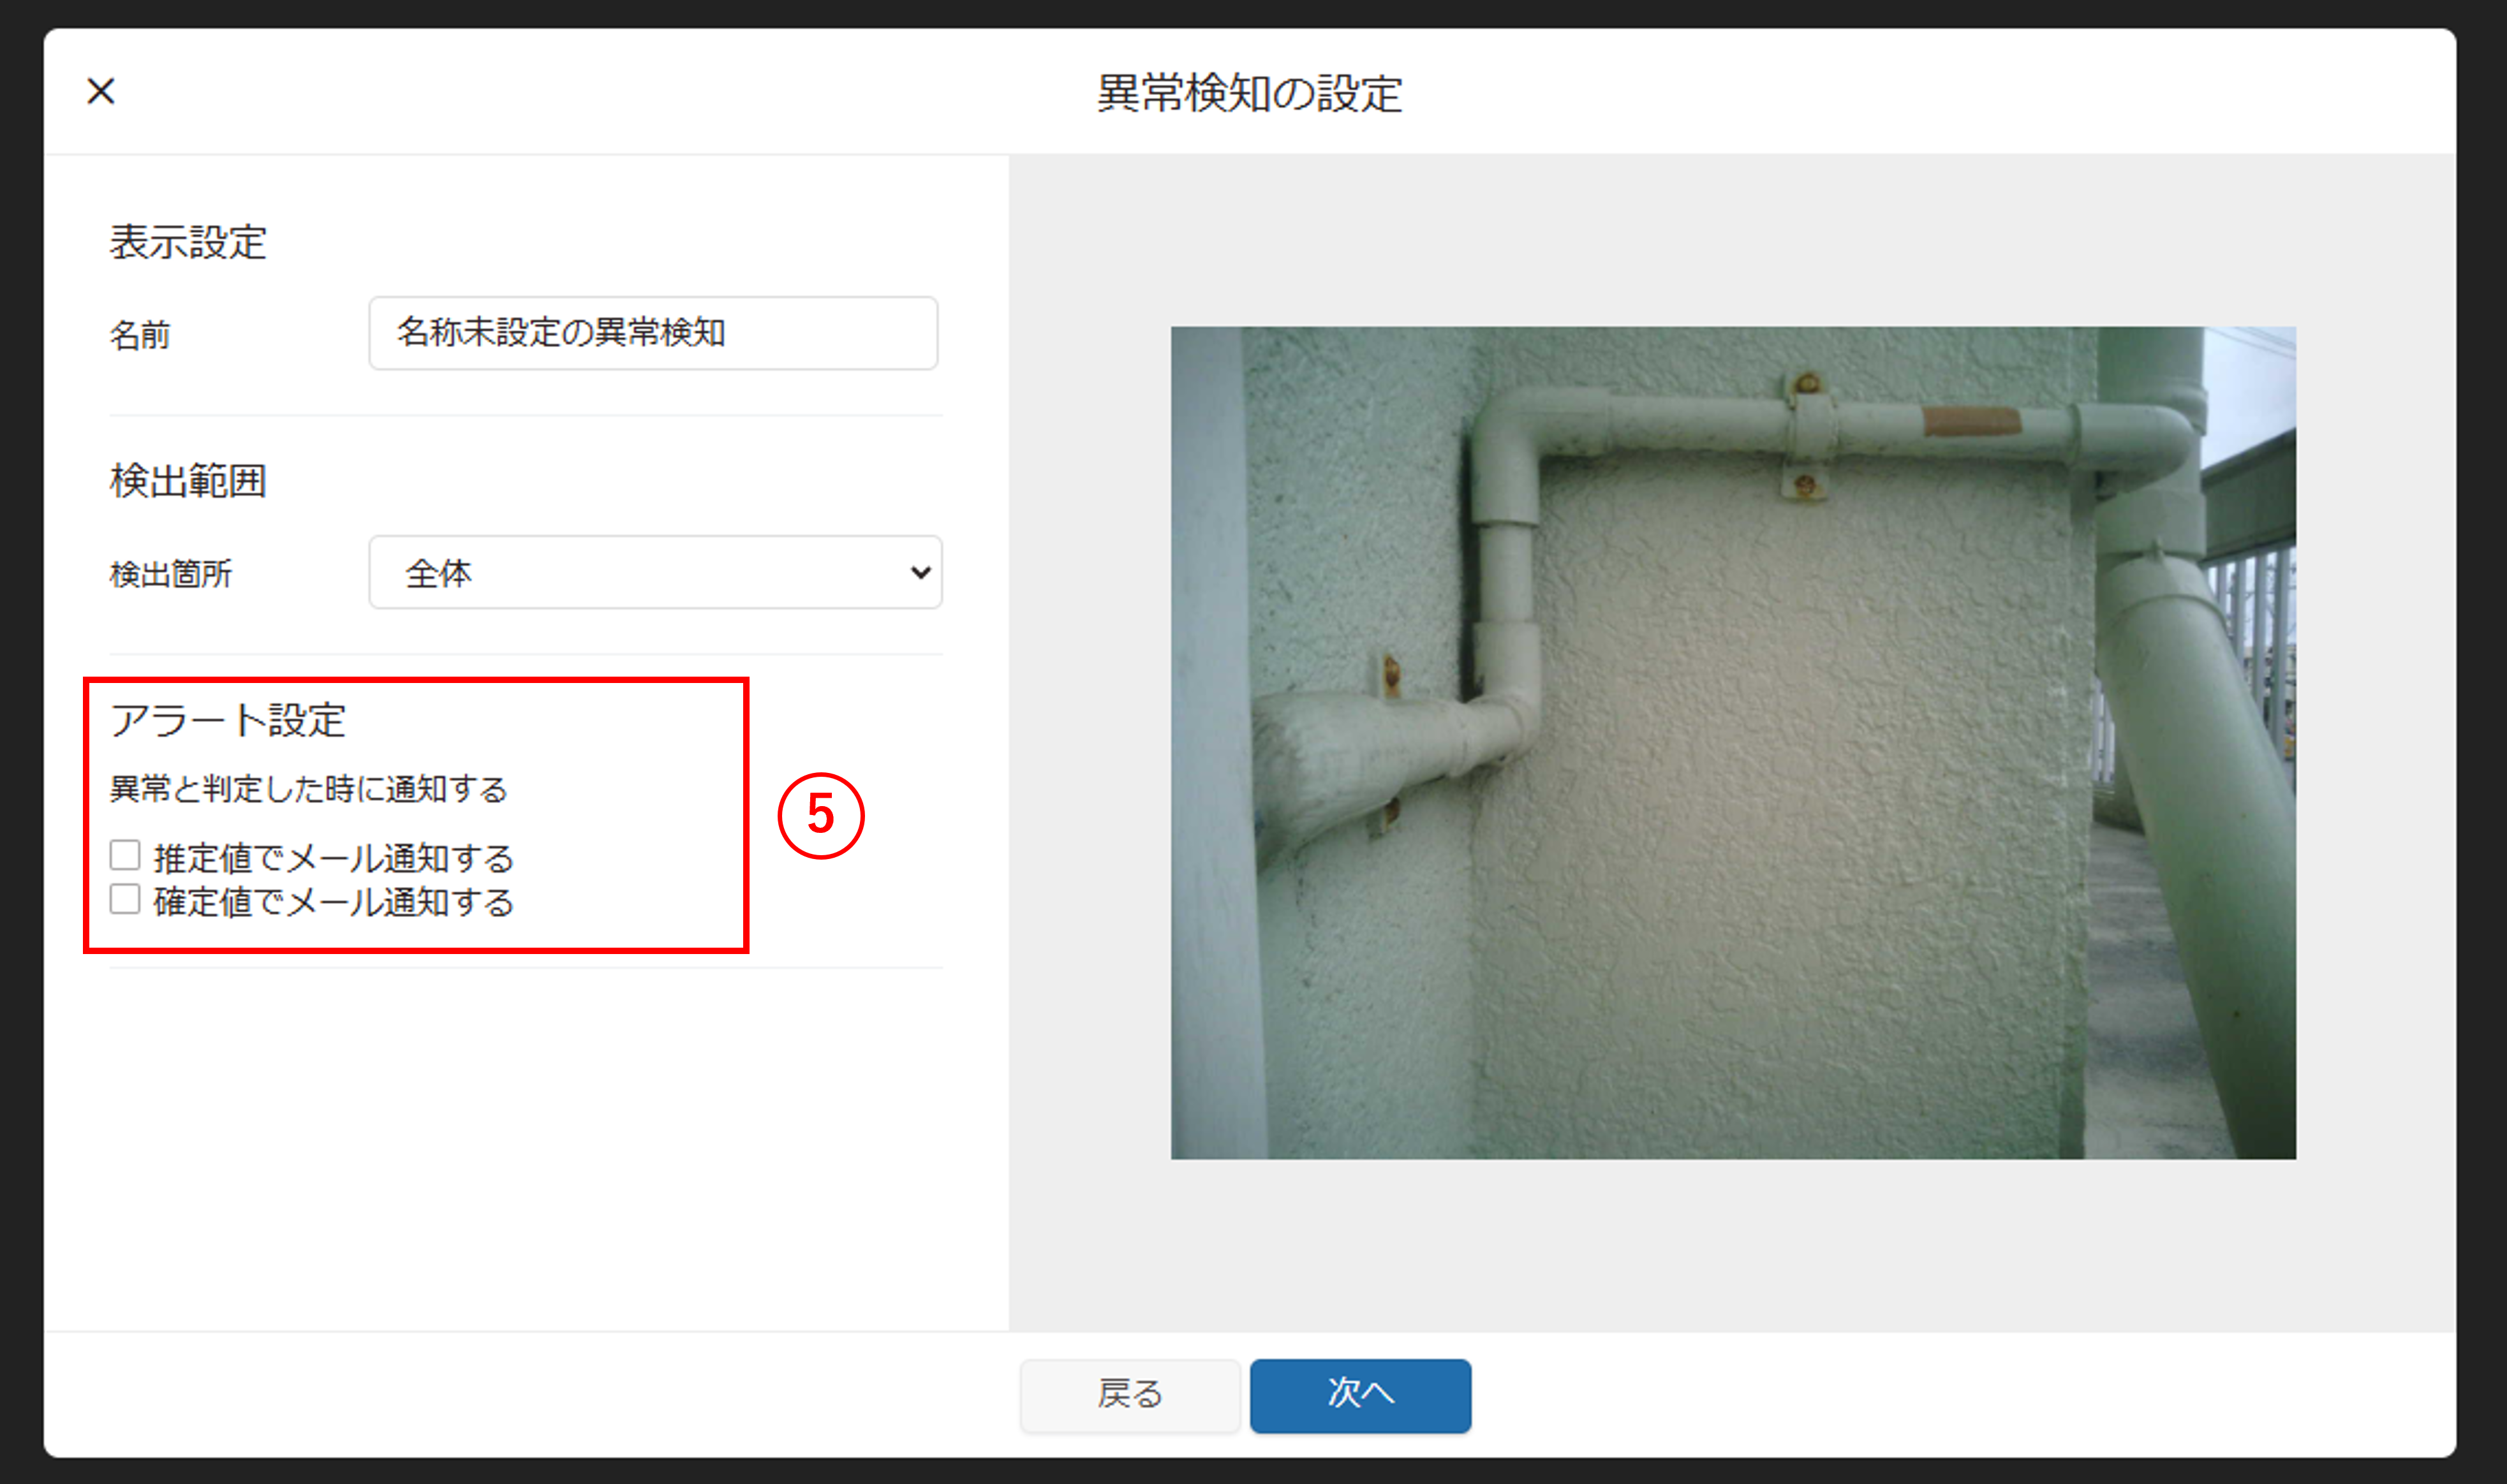
Task: Click the 名前 field label
Action: pos(140,334)
